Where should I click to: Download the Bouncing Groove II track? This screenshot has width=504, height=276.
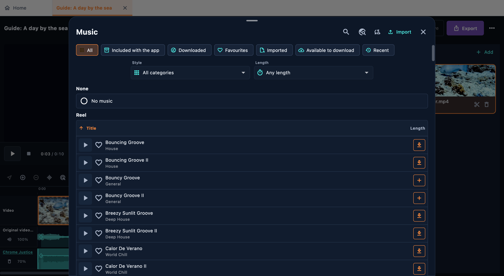pyautogui.click(x=419, y=163)
